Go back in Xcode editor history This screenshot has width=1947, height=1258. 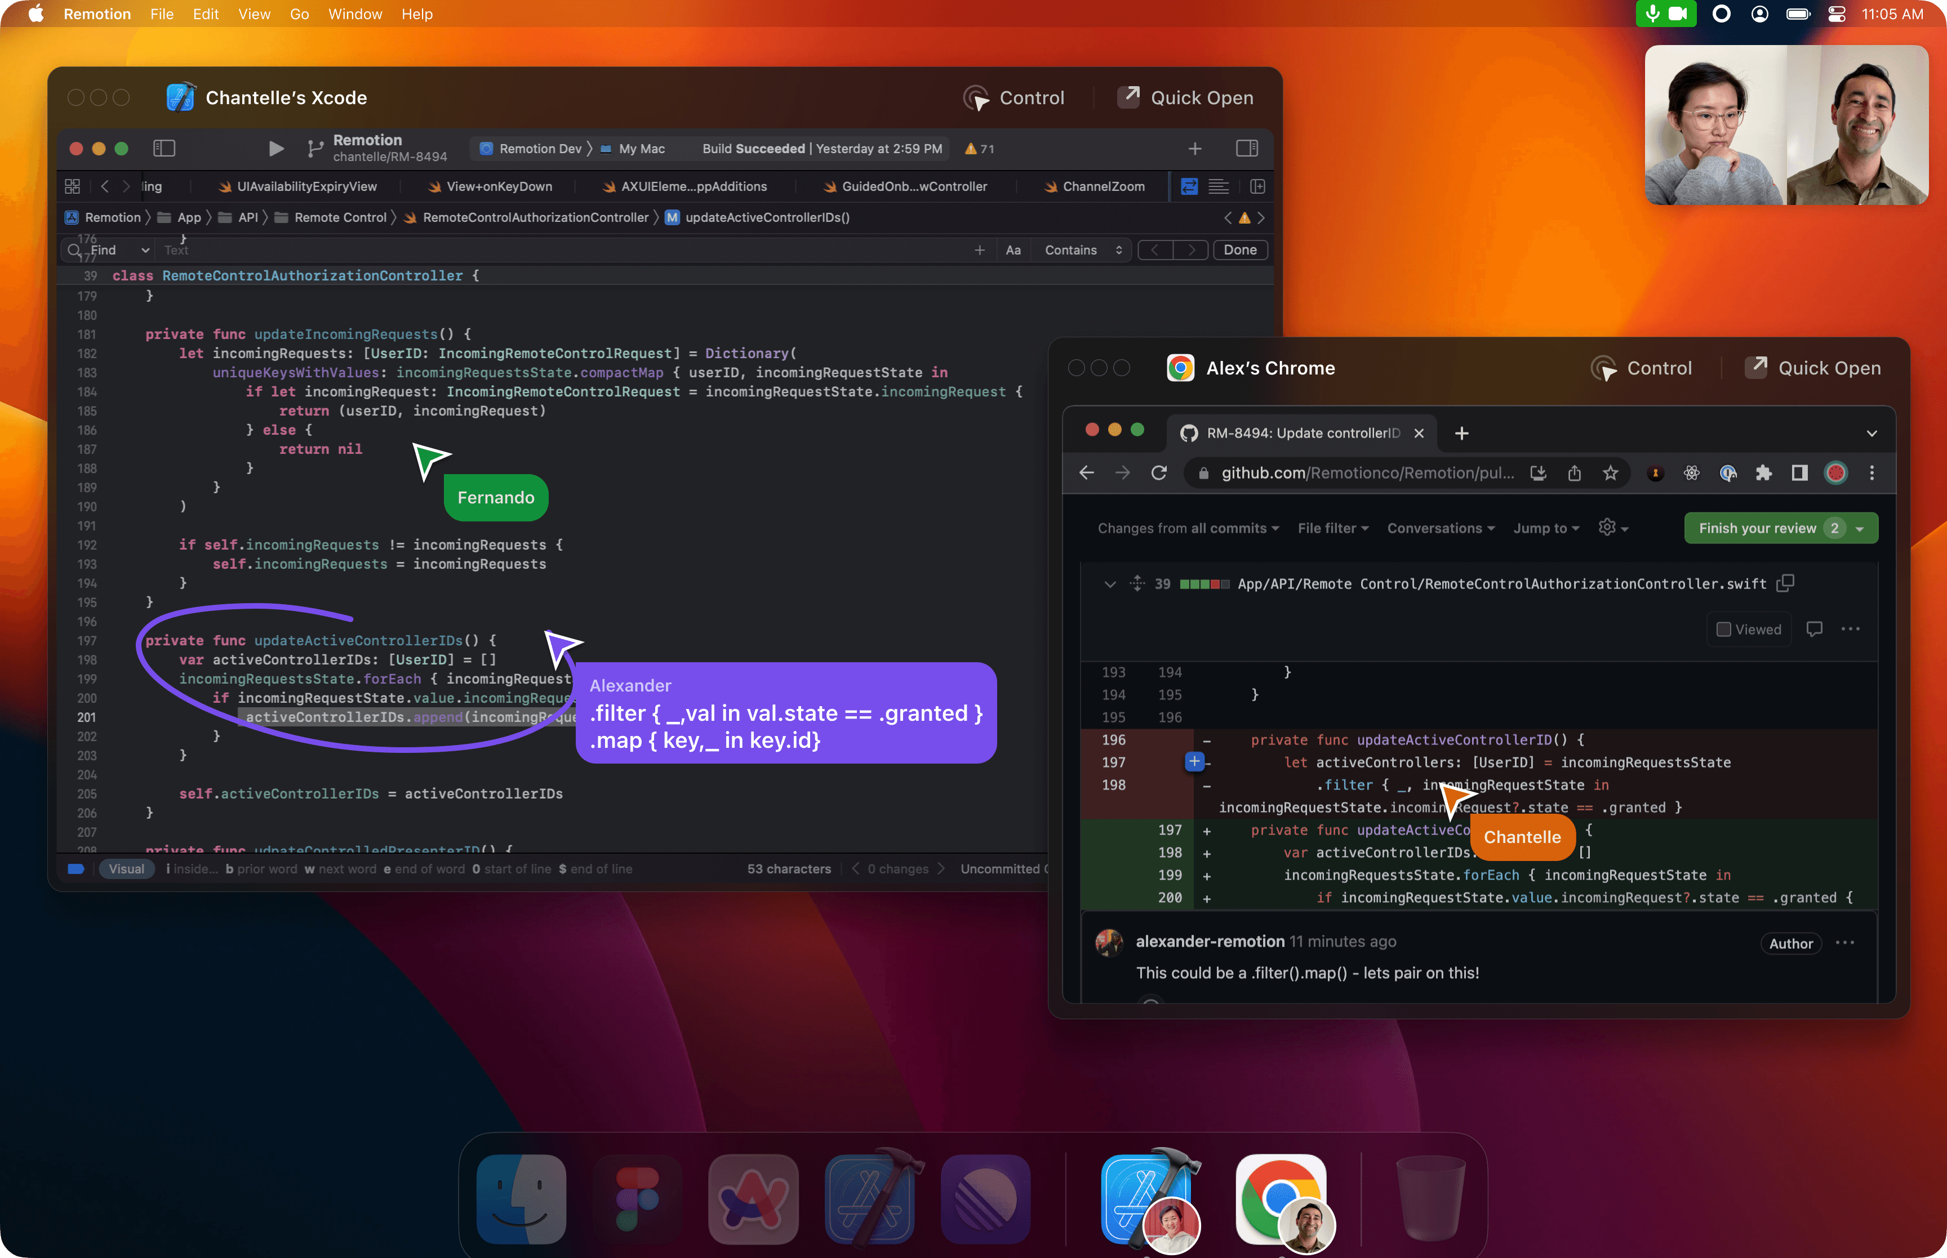pyautogui.click(x=105, y=186)
